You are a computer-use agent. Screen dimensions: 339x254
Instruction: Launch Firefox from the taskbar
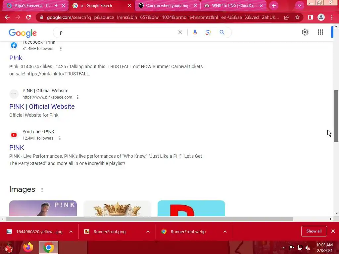[x=28, y=247]
